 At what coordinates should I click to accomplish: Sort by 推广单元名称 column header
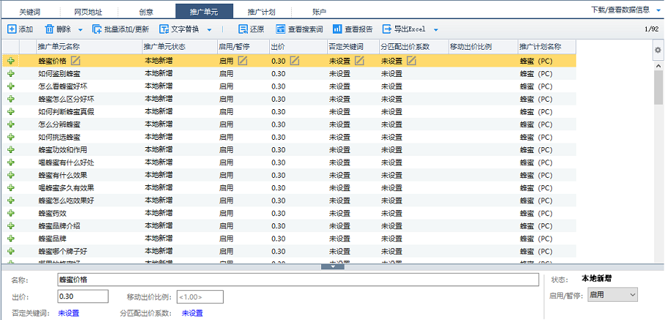point(89,47)
